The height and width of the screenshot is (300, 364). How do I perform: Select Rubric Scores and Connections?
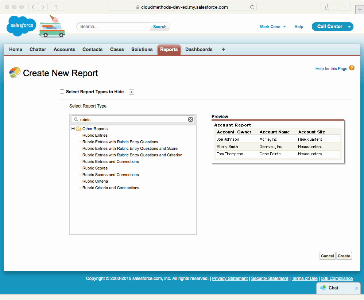(111, 175)
